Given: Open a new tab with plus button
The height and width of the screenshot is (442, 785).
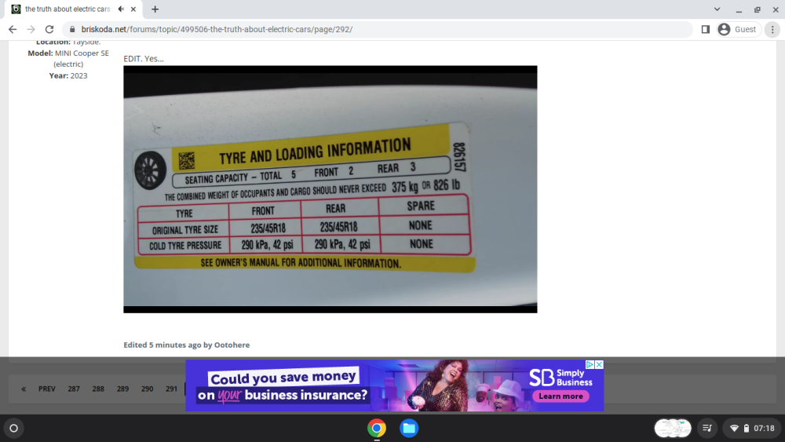Looking at the screenshot, I should [155, 9].
